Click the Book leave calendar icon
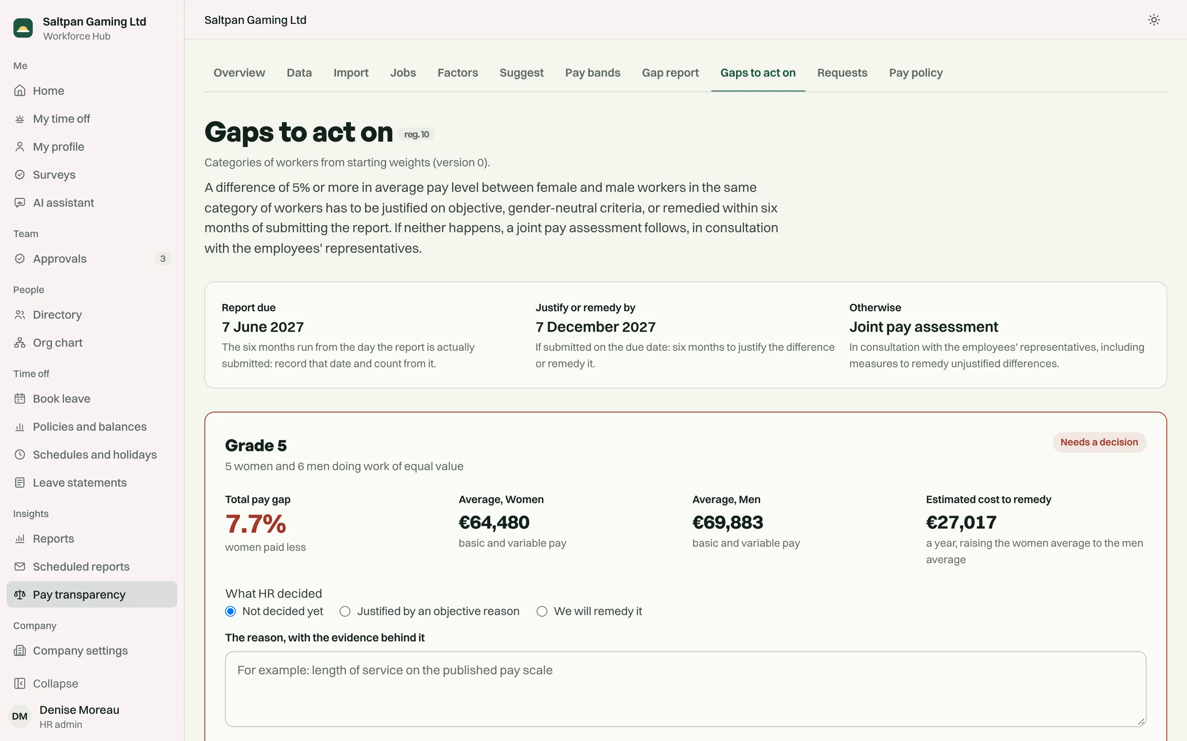Viewport: 1187px width, 741px height. click(x=20, y=399)
